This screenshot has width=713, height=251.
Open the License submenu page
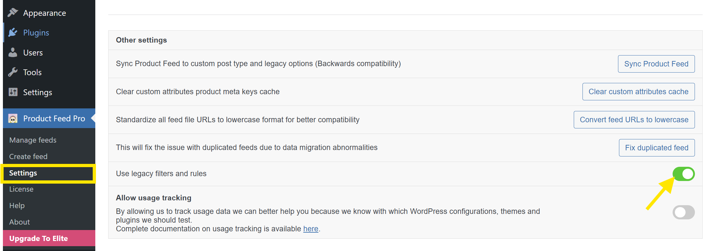point(21,189)
